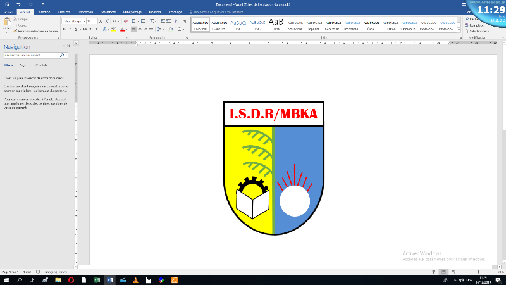The image size is (506, 285).
Task: Open the font name dropdown
Action: 84,21
